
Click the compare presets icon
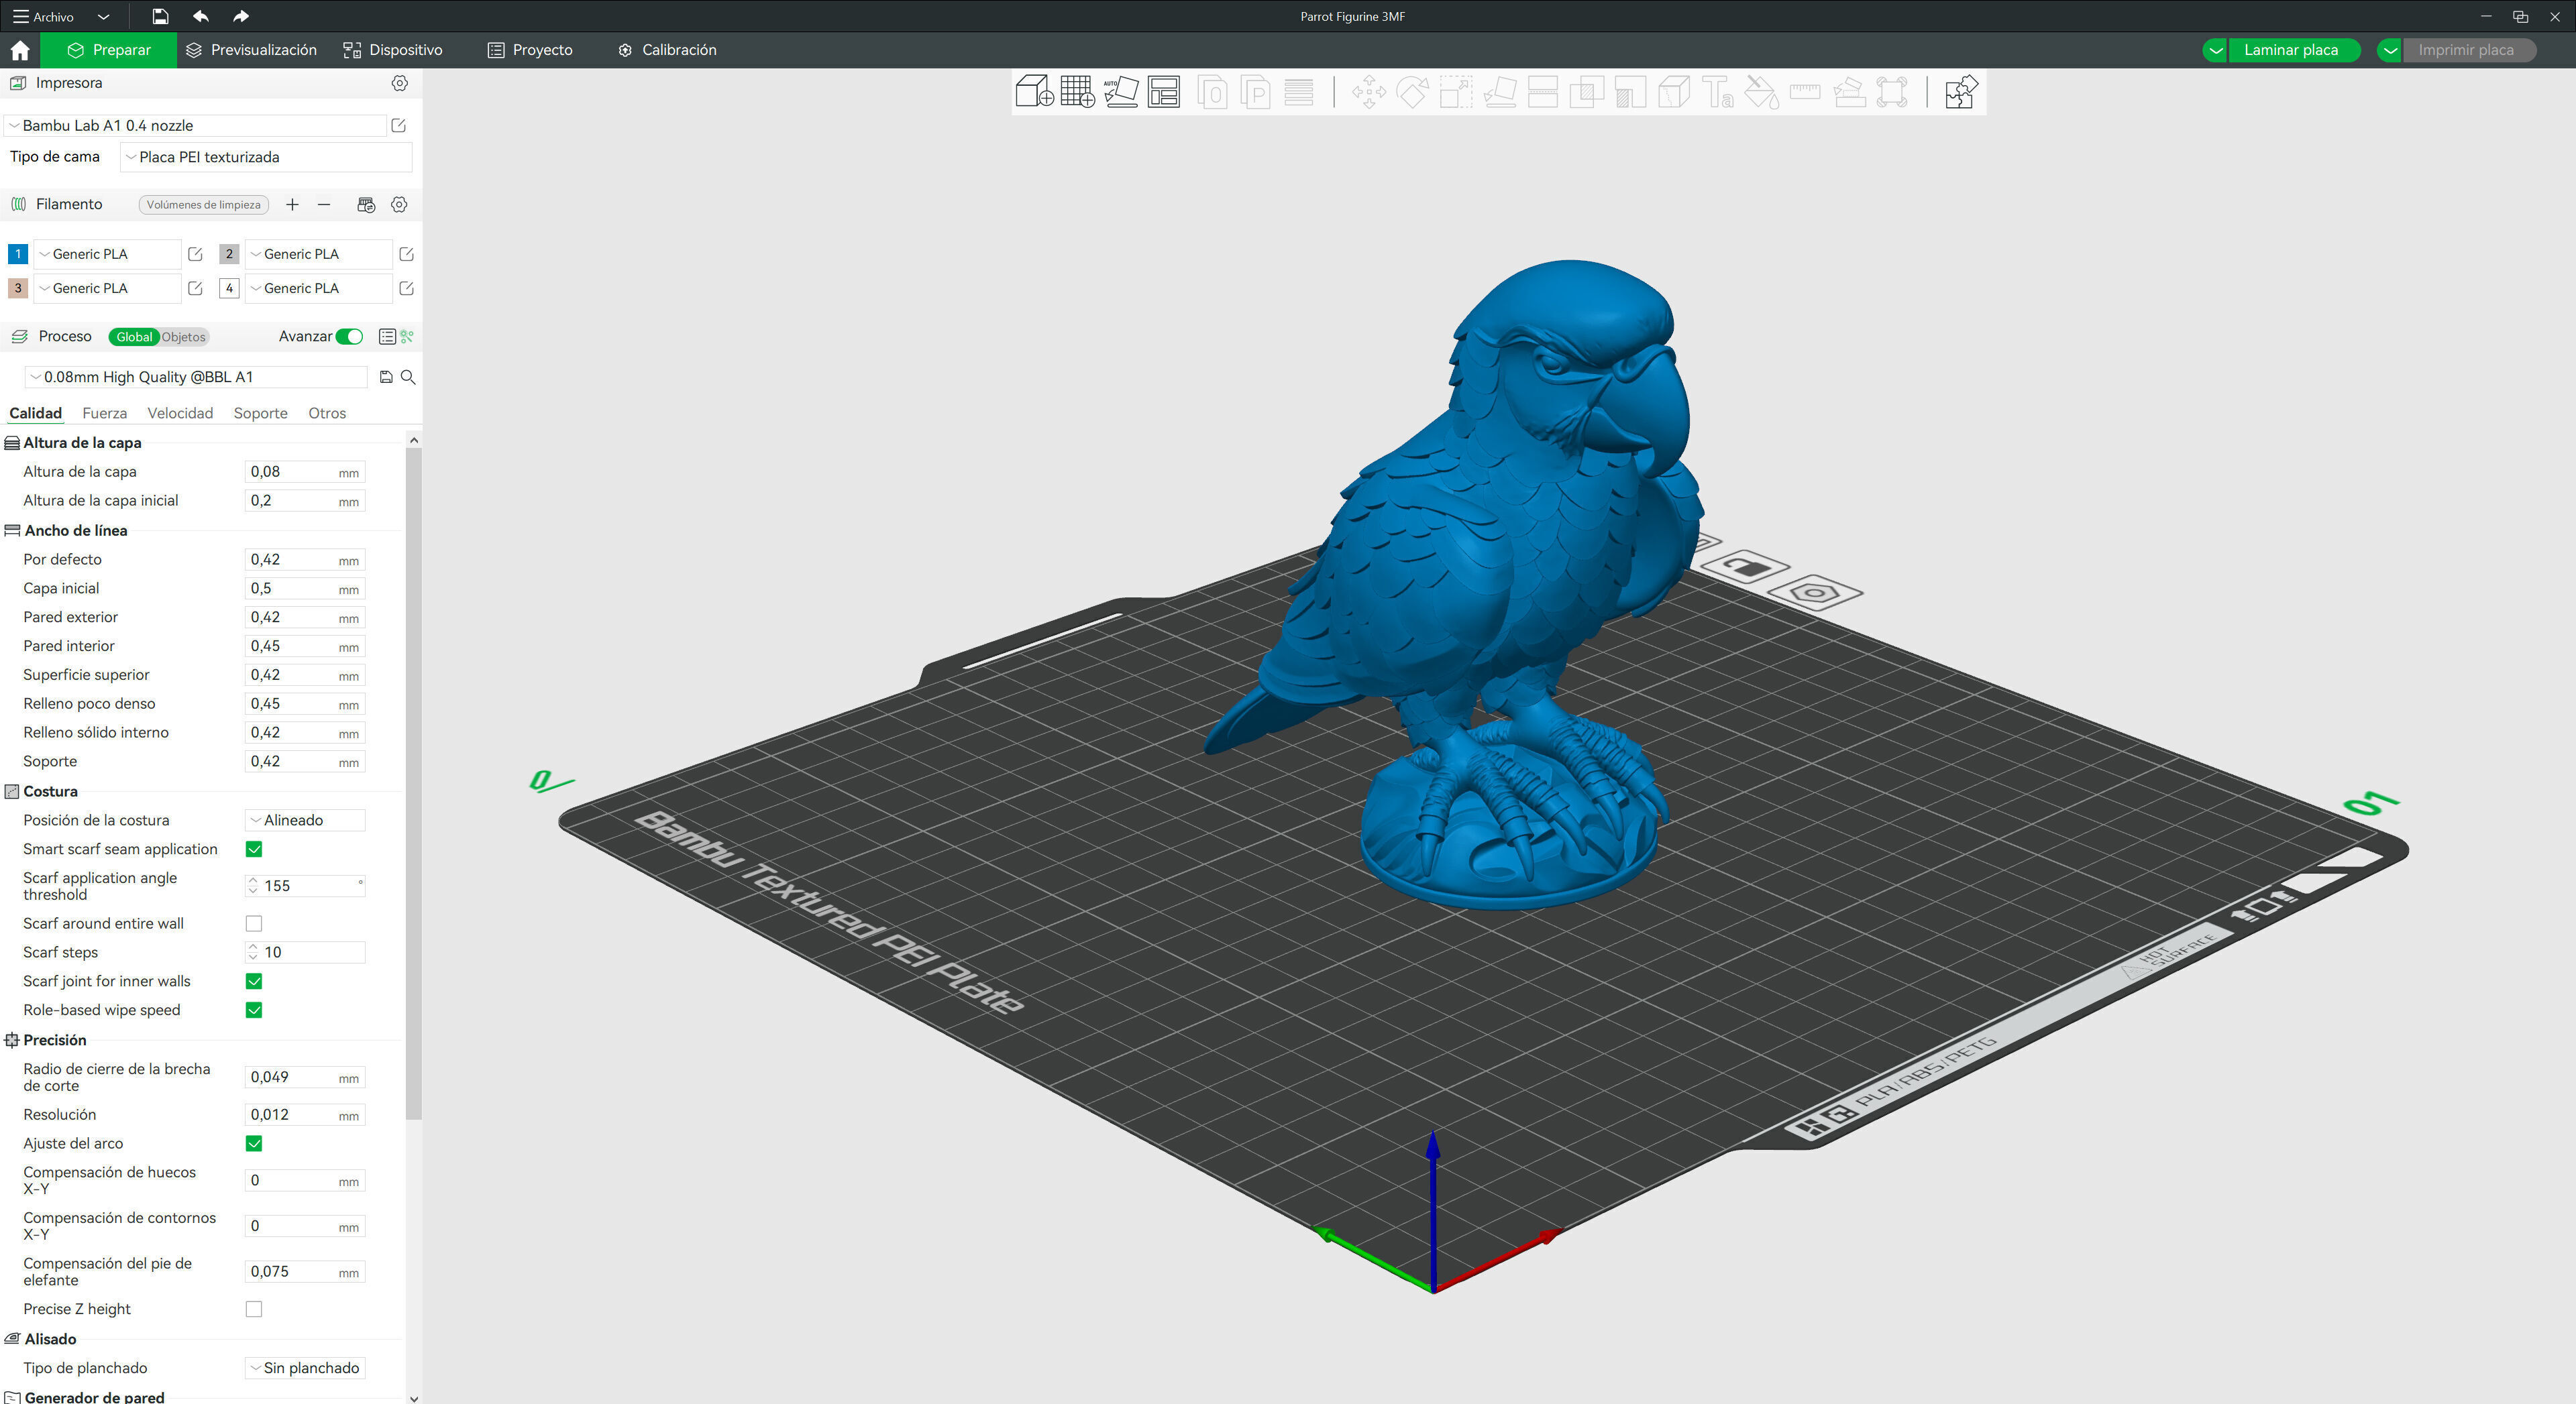point(407,337)
